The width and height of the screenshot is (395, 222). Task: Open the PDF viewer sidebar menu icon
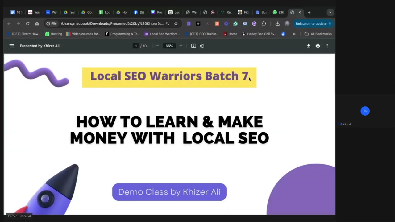pyautogui.click(x=11, y=46)
